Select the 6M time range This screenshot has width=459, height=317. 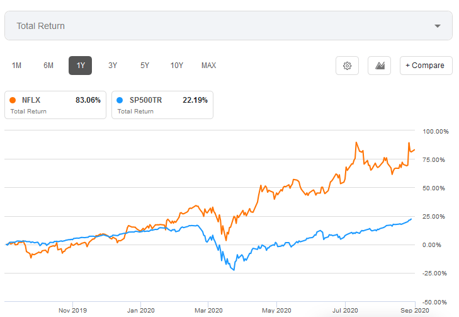(48, 66)
